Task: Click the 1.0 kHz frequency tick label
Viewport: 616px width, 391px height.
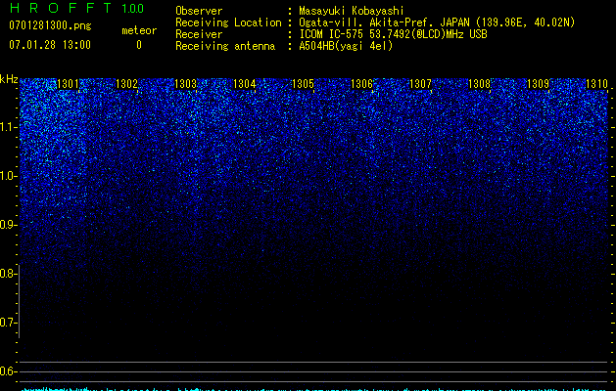Action: coord(7,176)
